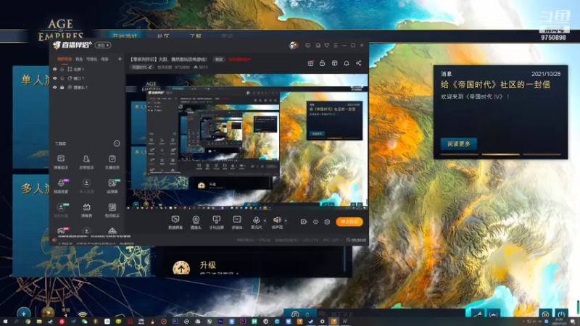Switch to the fourth scene tab
The width and height of the screenshot is (580, 326).
pyautogui.click(x=105, y=59)
